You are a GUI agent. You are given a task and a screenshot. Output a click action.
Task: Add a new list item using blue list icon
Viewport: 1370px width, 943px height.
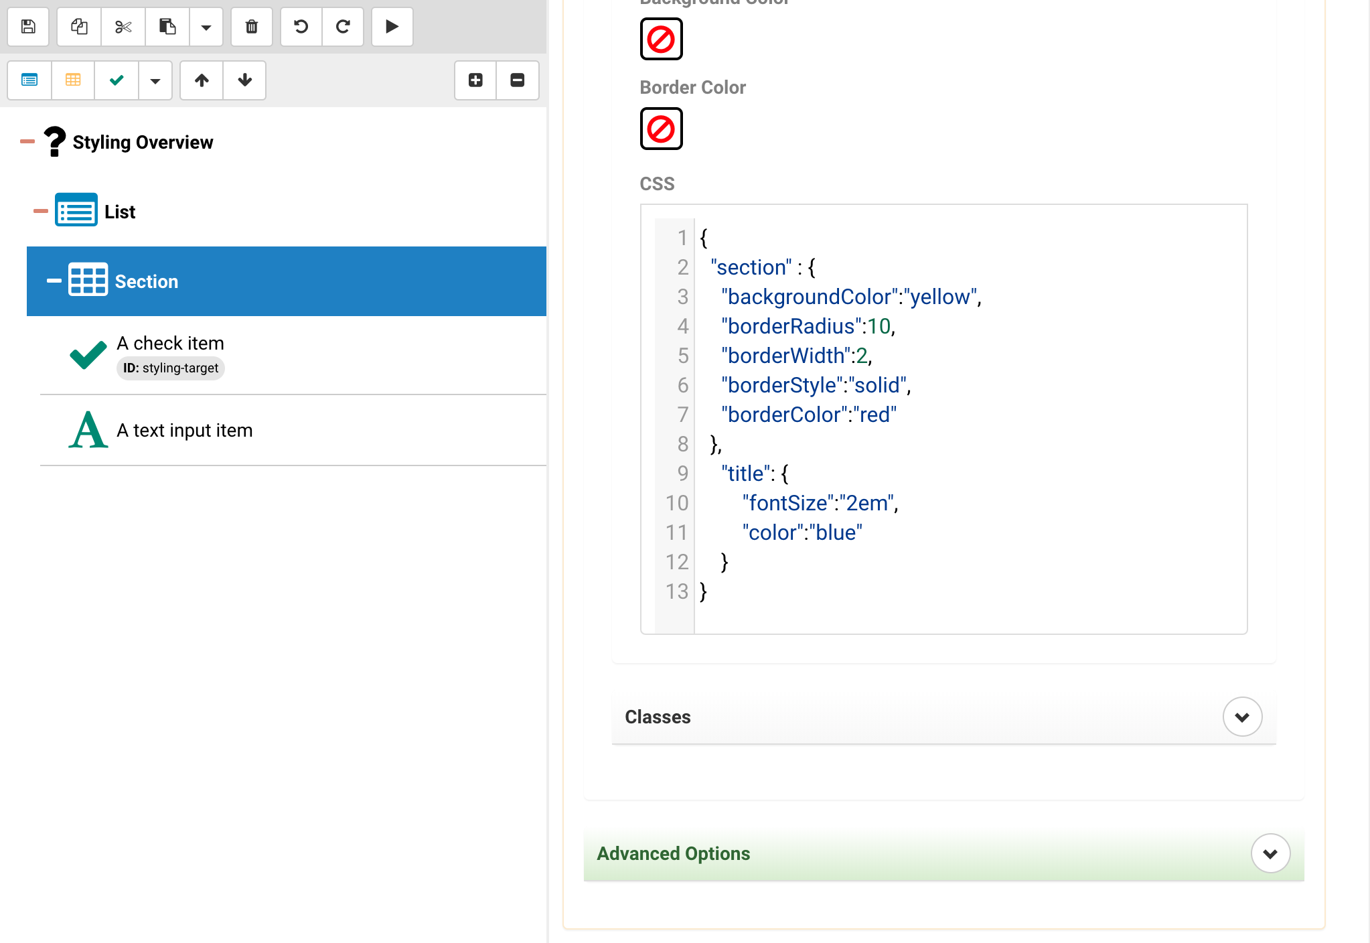29,80
